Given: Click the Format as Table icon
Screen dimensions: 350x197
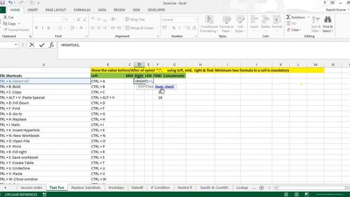Looking at the screenshot, I should point(226,20).
